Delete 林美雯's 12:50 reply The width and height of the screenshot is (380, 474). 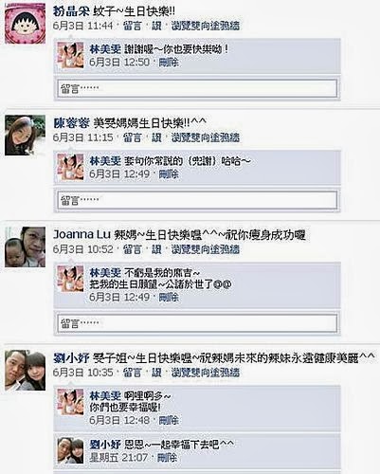coord(169,63)
